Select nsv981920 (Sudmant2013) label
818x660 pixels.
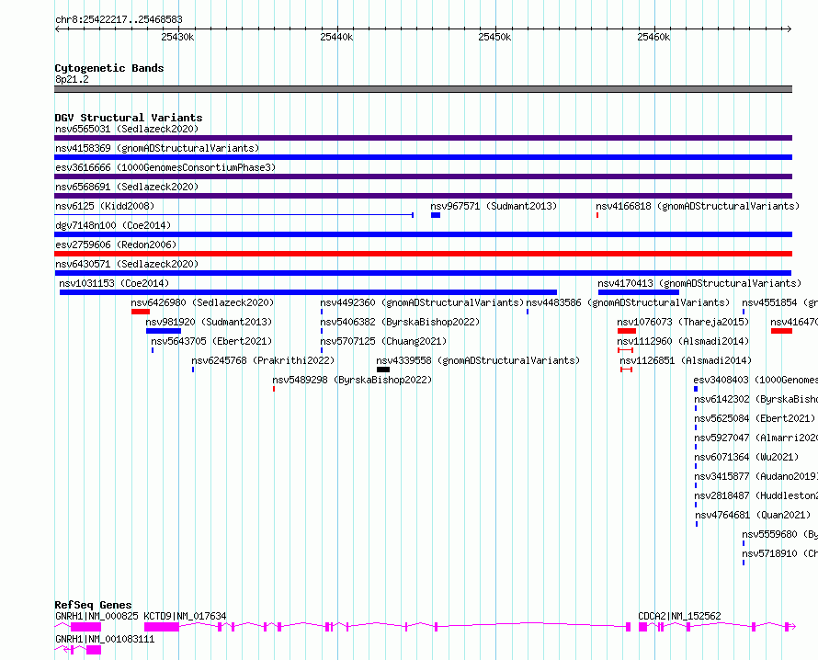(x=209, y=322)
